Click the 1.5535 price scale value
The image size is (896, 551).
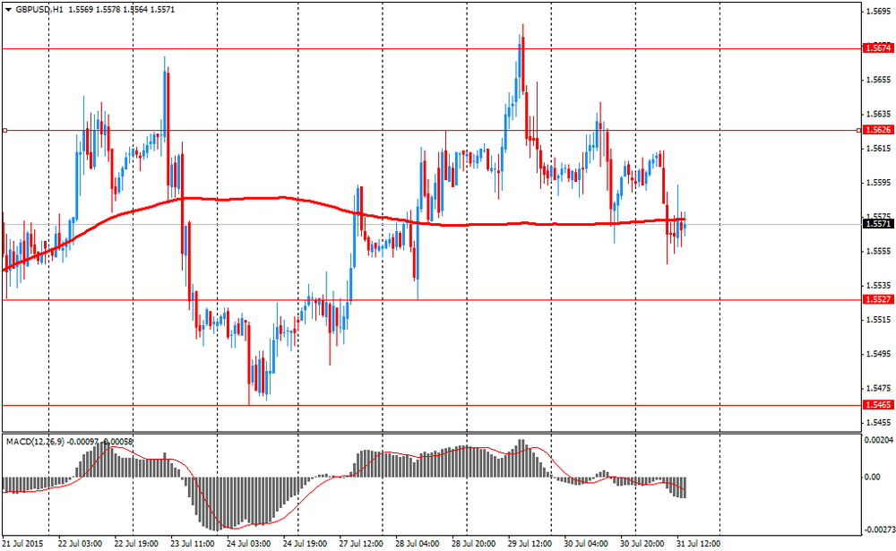[878, 285]
